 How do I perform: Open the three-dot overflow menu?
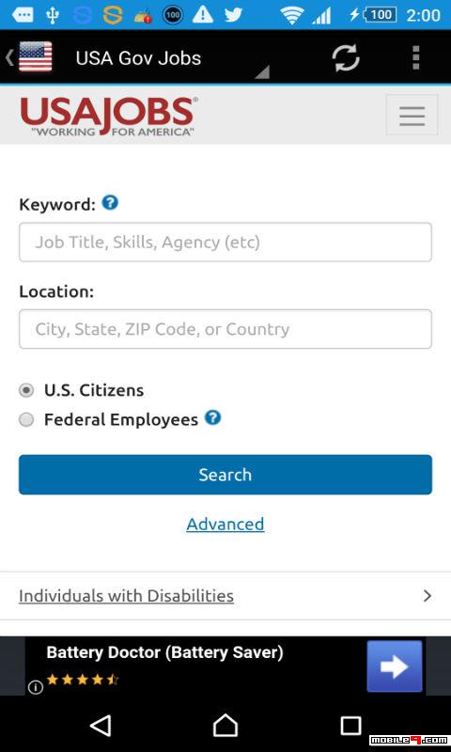coord(415,58)
